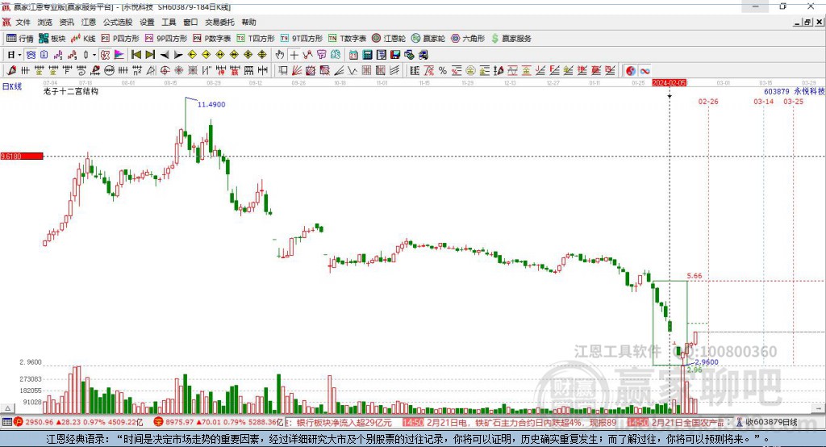The height and width of the screenshot is (447, 826).
Task: Open the calculator icon
Action: point(367,55)
